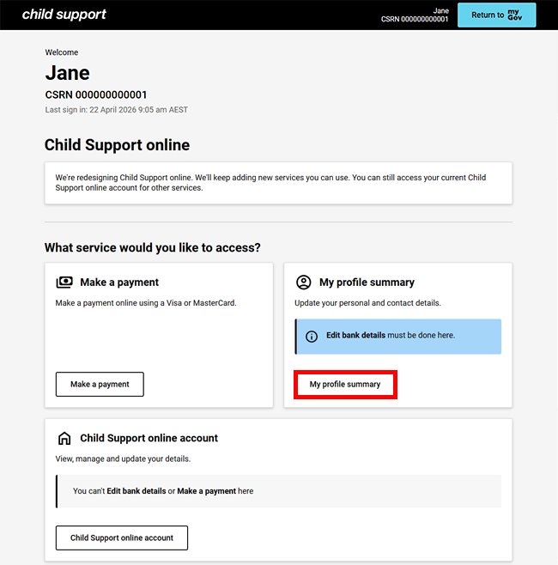This screenshot has height=565, width=558.
Task: Click the My profile summary card heading
Action: click(x=367, y=282)
